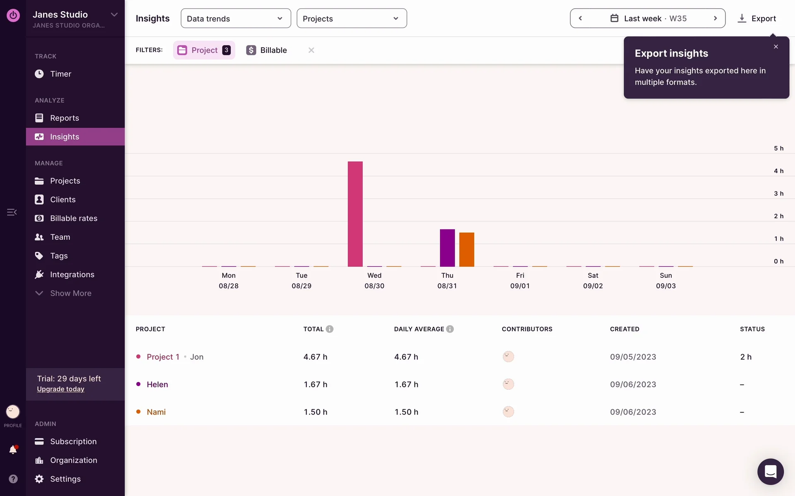
Task: Open the profile avatar
Action: click(13, 412)
